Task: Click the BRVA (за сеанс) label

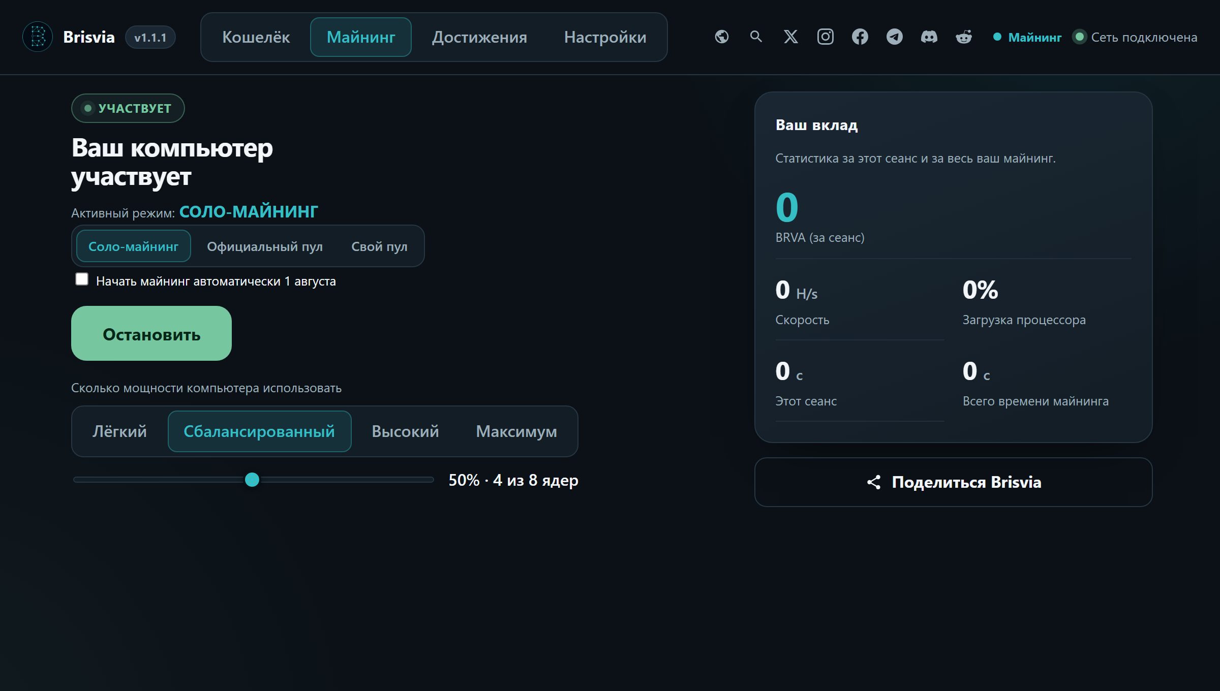Action: click(820, 238)
